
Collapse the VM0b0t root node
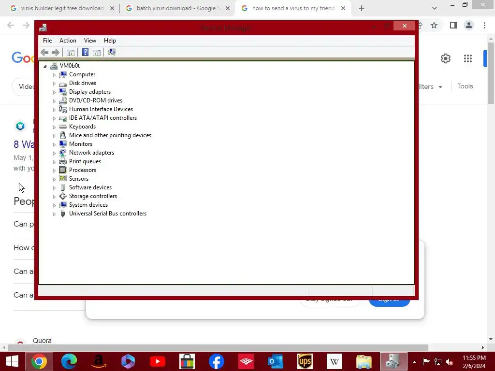pyautogui.click(x=45, y=66)
